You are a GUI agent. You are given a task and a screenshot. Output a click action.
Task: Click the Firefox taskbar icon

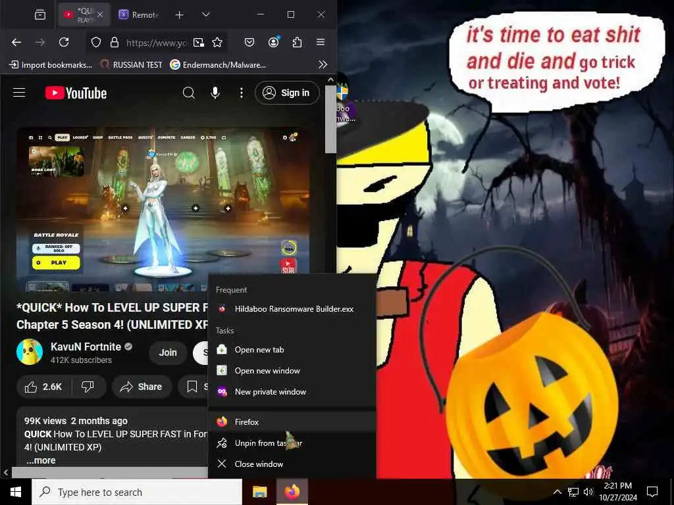click(x=292, y=492)
